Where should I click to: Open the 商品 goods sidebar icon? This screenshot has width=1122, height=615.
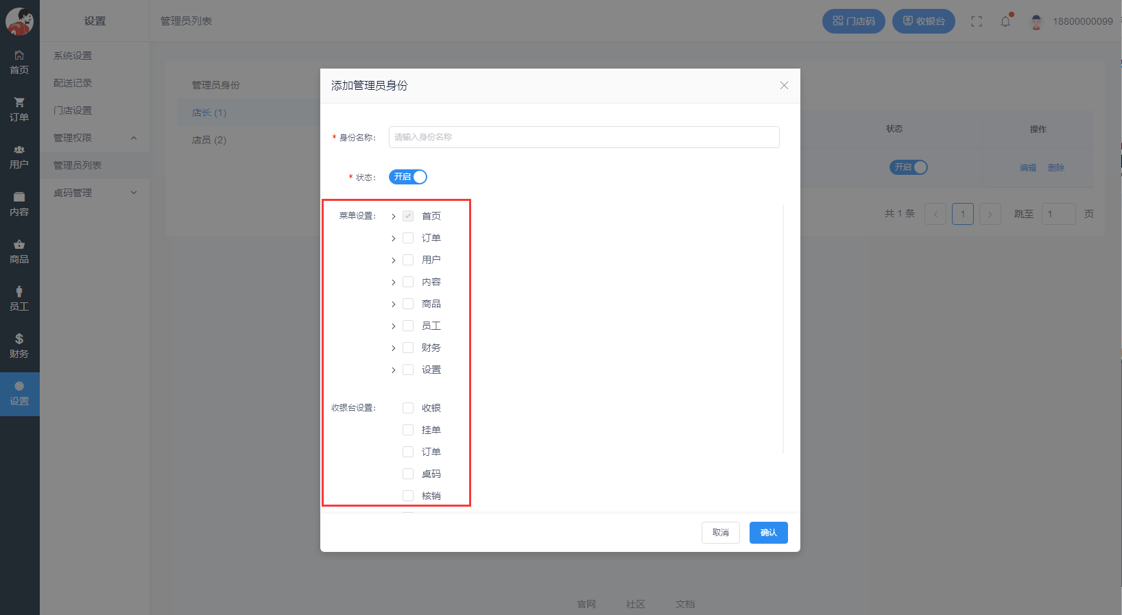coord(19,251)
